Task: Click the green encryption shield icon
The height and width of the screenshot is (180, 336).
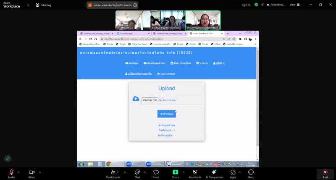Action: (x=256, y=5)
